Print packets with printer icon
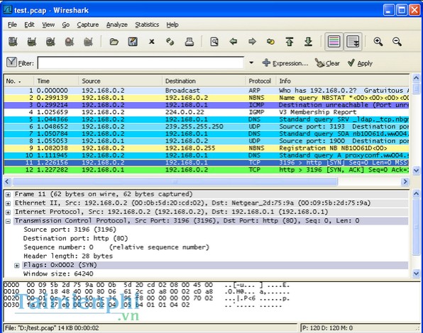423x333 pixels. (x=189, y=42)
